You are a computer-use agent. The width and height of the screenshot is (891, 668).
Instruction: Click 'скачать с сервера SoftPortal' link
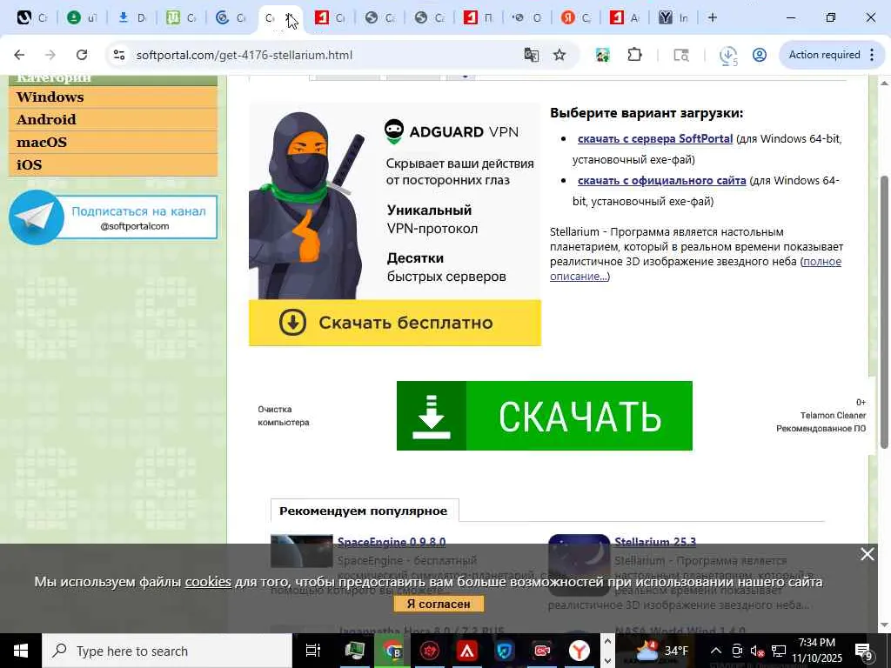point(654,138)
